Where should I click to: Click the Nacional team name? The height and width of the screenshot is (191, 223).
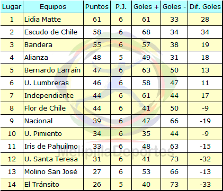tap(39, 121)
